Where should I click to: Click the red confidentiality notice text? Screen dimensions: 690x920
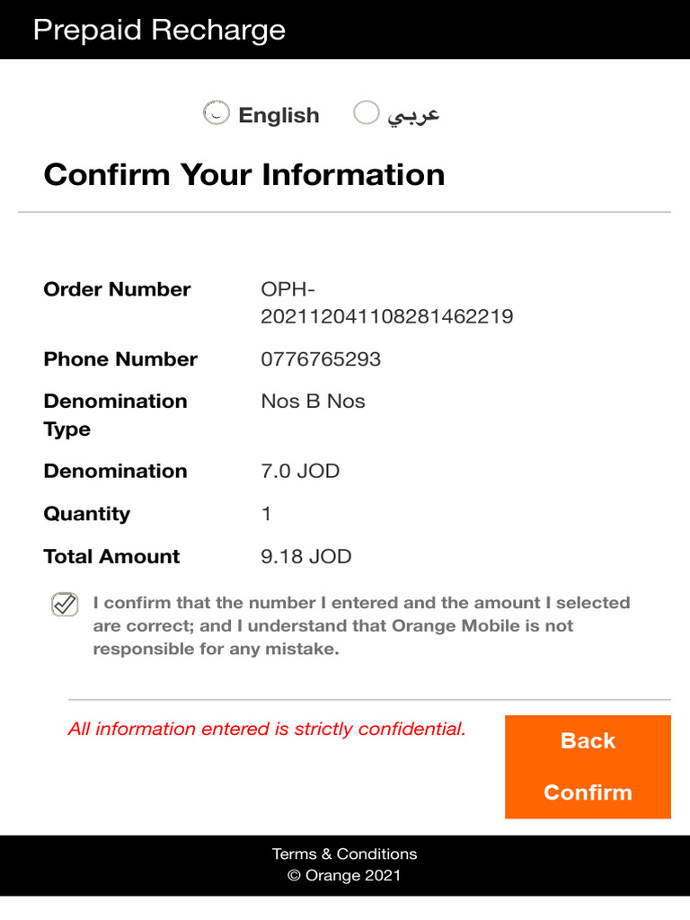click(x=267, y=729)
